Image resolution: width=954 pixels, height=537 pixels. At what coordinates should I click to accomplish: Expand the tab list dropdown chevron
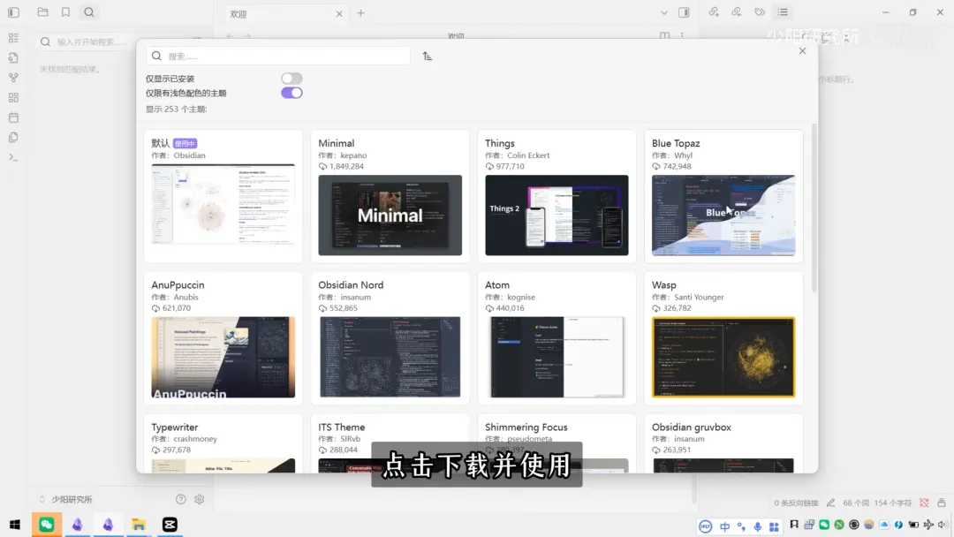(x=665, y=13)
